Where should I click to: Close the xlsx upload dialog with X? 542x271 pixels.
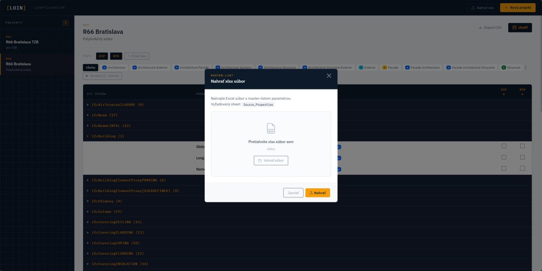click(x=329, y=76)
